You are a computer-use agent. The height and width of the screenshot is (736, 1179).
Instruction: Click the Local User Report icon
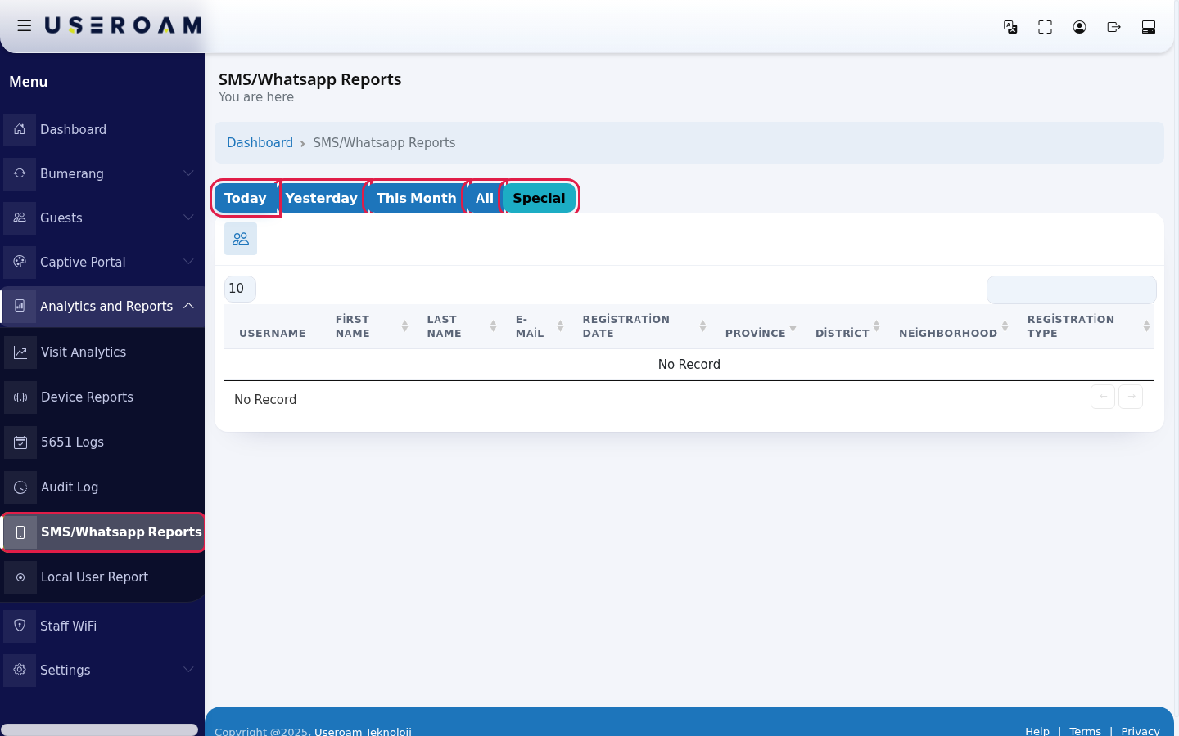point(20,577)
